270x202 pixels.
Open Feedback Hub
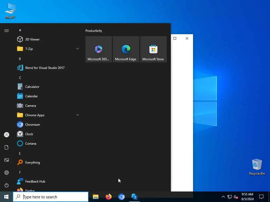[x=48, y=181]
